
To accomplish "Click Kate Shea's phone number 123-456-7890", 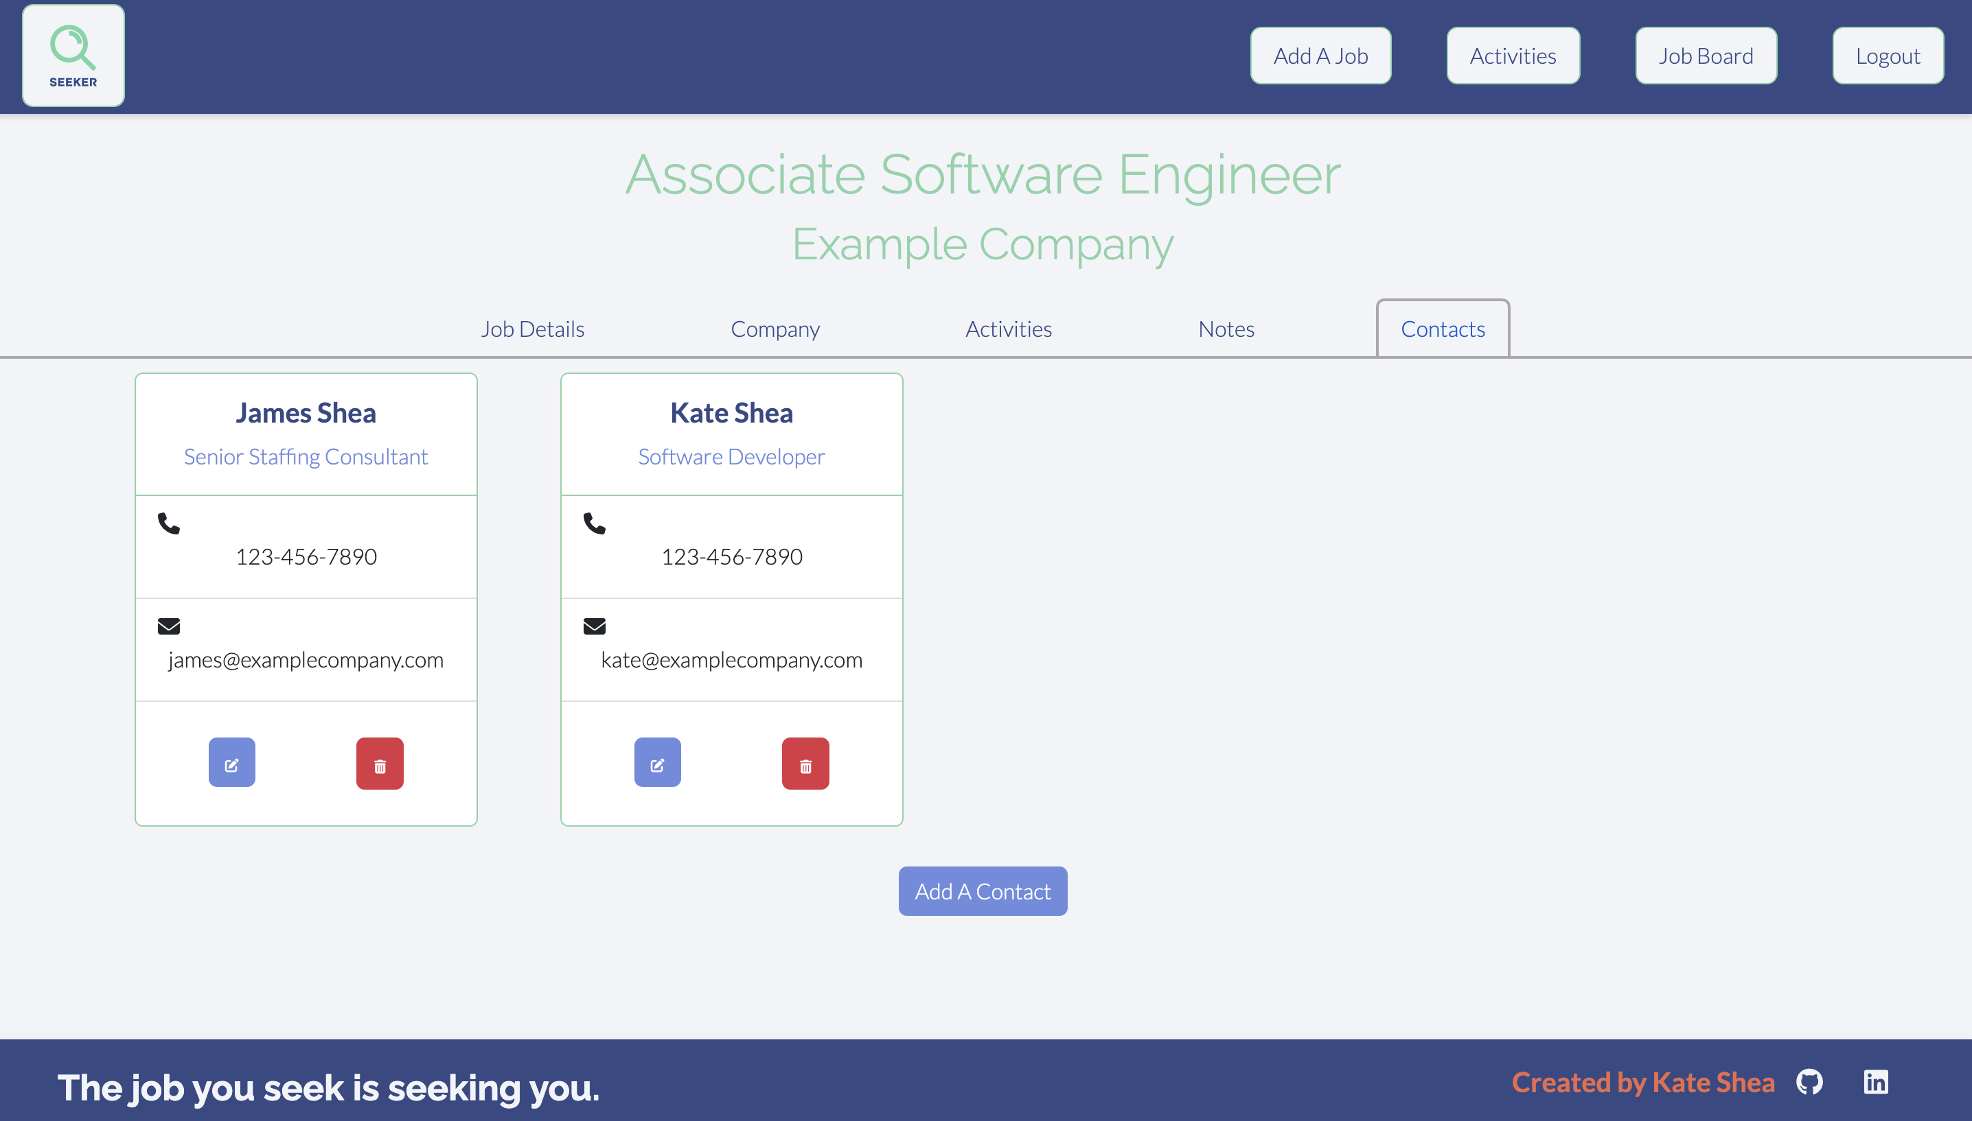I will [733, 556].
